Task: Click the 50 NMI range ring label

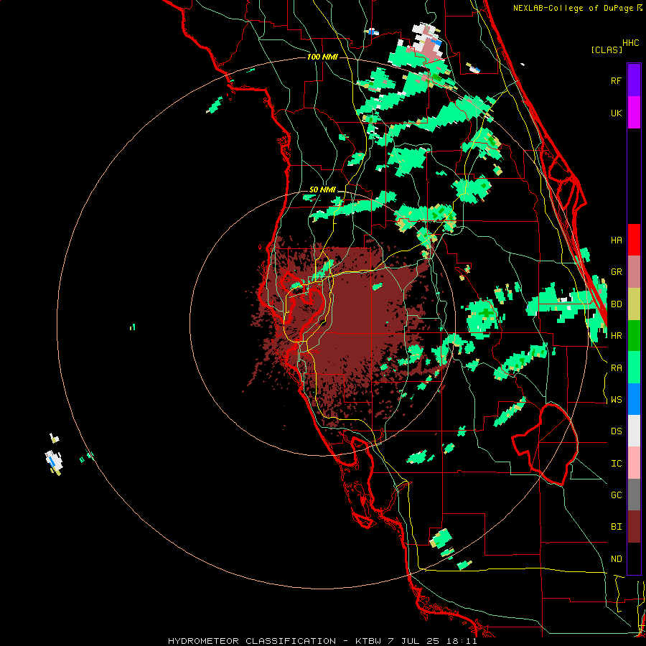Action: coord(322,189)
